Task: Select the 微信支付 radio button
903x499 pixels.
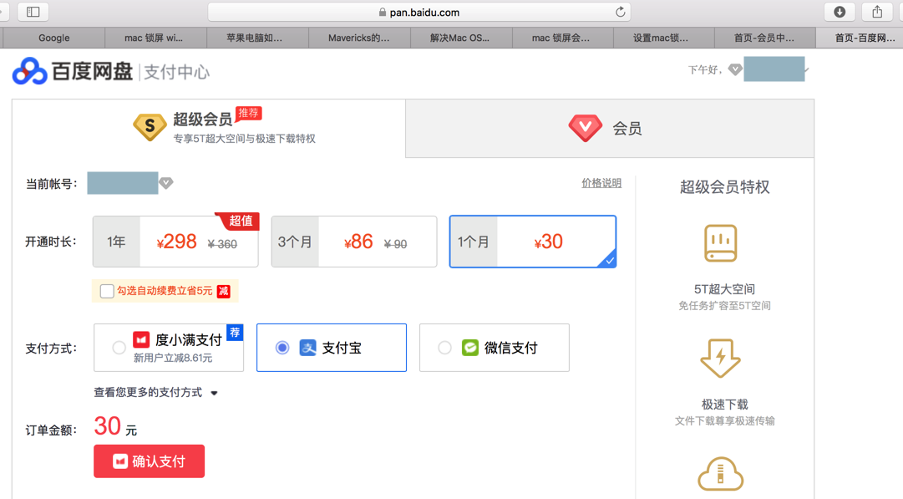Action: coord(444,348)
